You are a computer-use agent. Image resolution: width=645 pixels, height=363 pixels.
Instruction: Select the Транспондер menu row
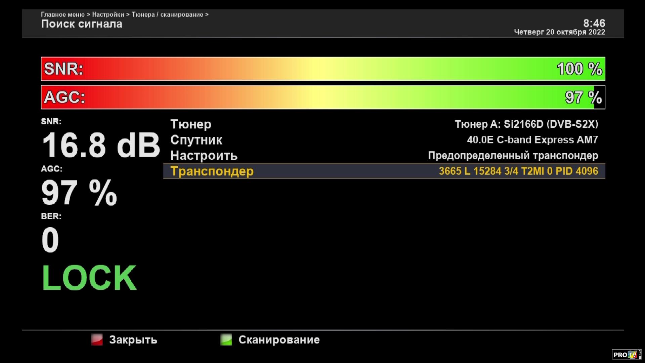(212, 171)
